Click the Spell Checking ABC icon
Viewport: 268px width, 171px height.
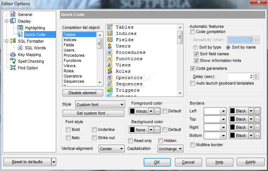[13, 61]
